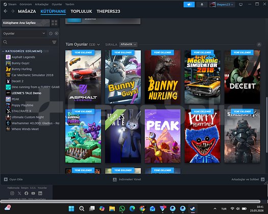Viewport: 268px width, 214px height.
Task: Expand the Tüm Oyunlar chevron
Action: [99, 45]
